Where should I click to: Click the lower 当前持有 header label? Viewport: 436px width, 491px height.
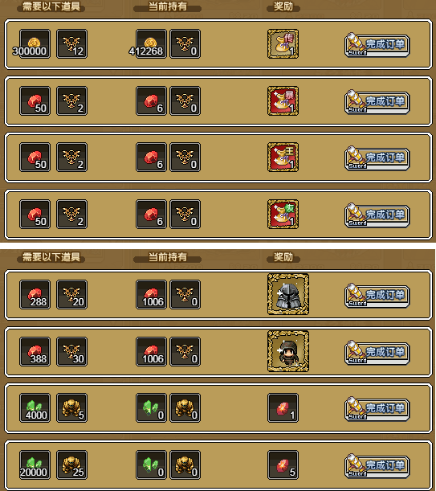(168, 257)
